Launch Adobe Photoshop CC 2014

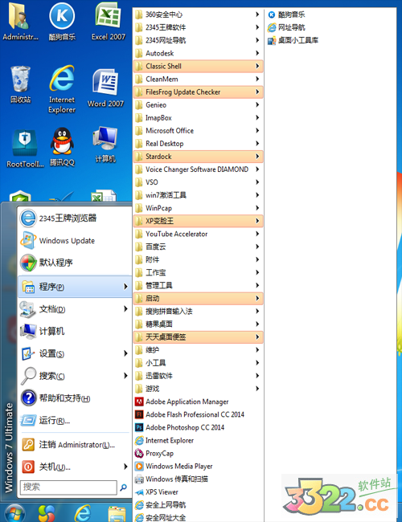pyautogui.click(x=199, y=427)
